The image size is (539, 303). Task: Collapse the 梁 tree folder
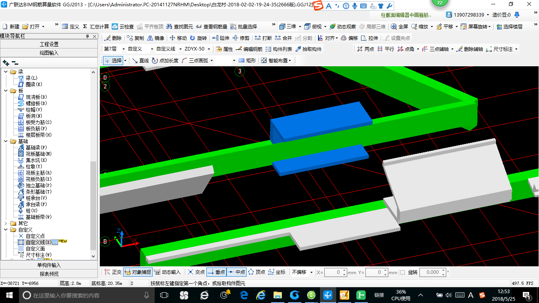[6, 72]
